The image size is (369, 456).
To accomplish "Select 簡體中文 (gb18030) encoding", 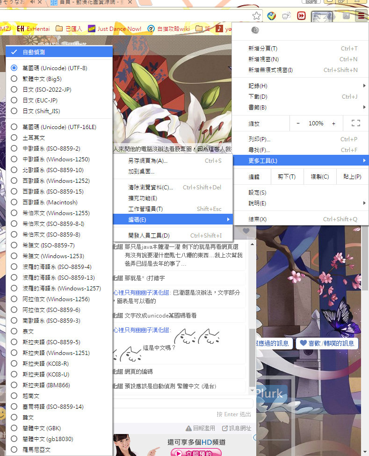I will click(x=59, y=439).
